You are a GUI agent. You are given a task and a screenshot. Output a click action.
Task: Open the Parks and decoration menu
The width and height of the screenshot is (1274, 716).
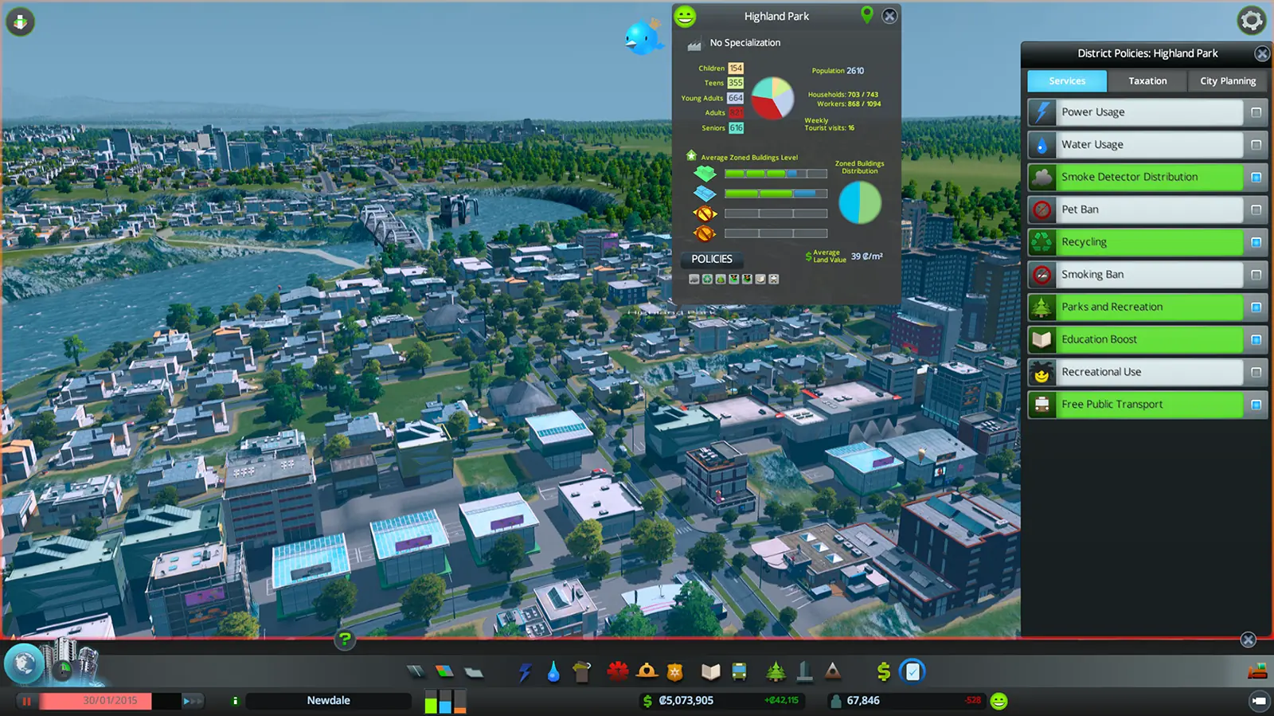pyautogui.click(x=776, y=671)
